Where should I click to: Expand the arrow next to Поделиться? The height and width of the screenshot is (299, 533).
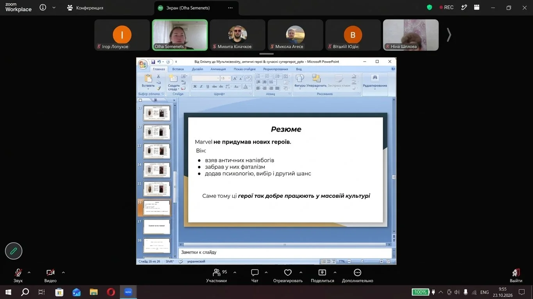335,272
